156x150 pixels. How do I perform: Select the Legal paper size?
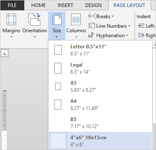[100, 68]
